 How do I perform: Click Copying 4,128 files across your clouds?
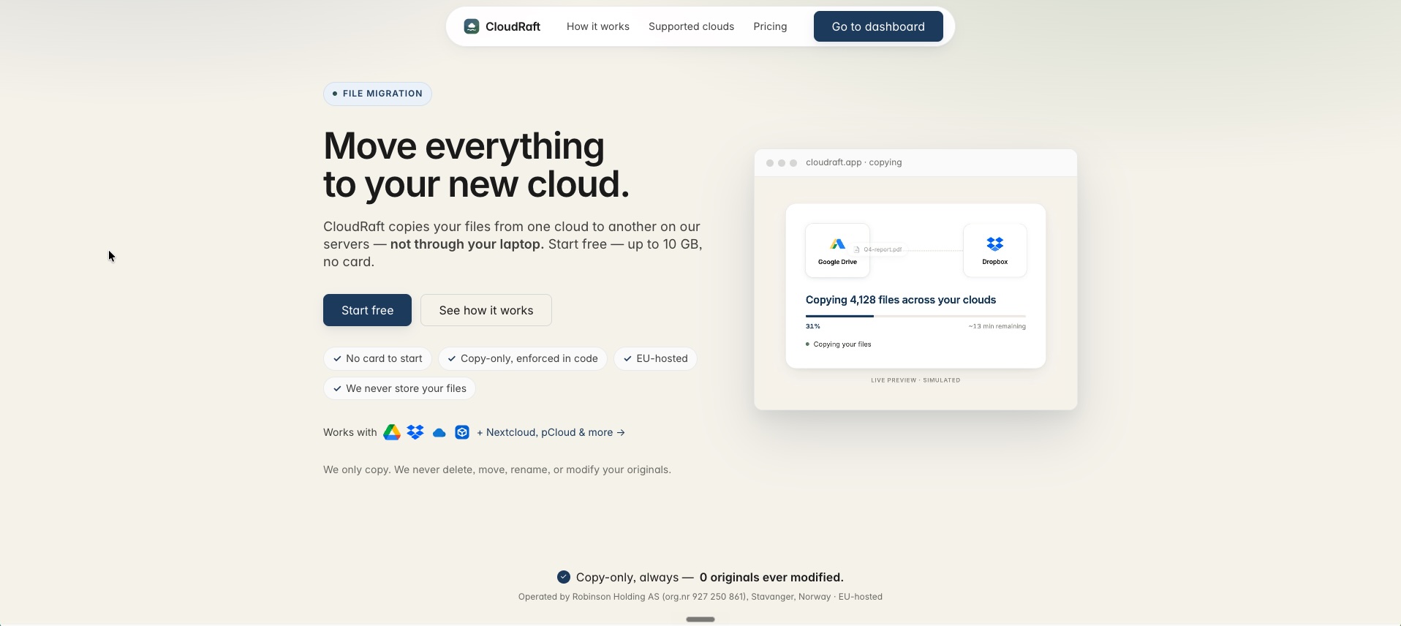[901, 300]
